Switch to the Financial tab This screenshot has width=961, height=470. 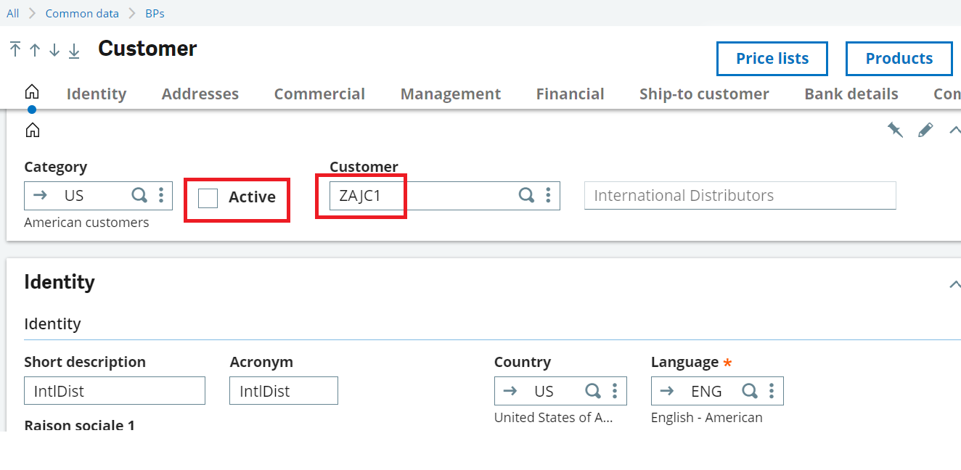pos(570,94)
